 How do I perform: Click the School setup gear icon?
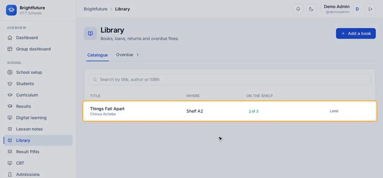click(10, 72)
